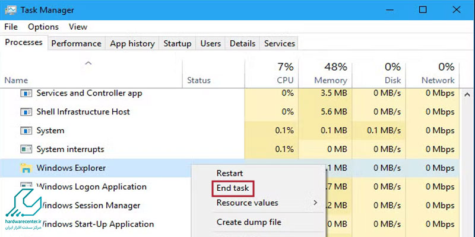Click the Windows Explorer folder icon
This screenshot has width=475, height=237.
pos(26,168)
